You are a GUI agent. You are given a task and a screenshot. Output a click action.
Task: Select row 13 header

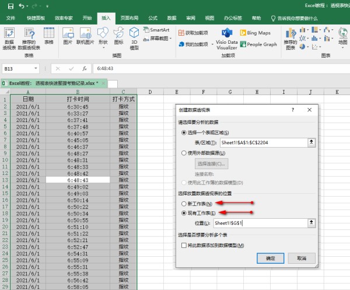[x=5, y=180]
